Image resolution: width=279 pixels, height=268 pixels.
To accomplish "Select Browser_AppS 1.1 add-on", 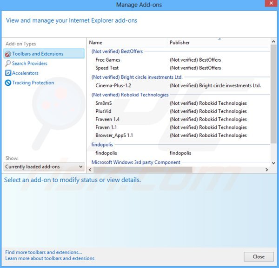I will coord(114,135).
